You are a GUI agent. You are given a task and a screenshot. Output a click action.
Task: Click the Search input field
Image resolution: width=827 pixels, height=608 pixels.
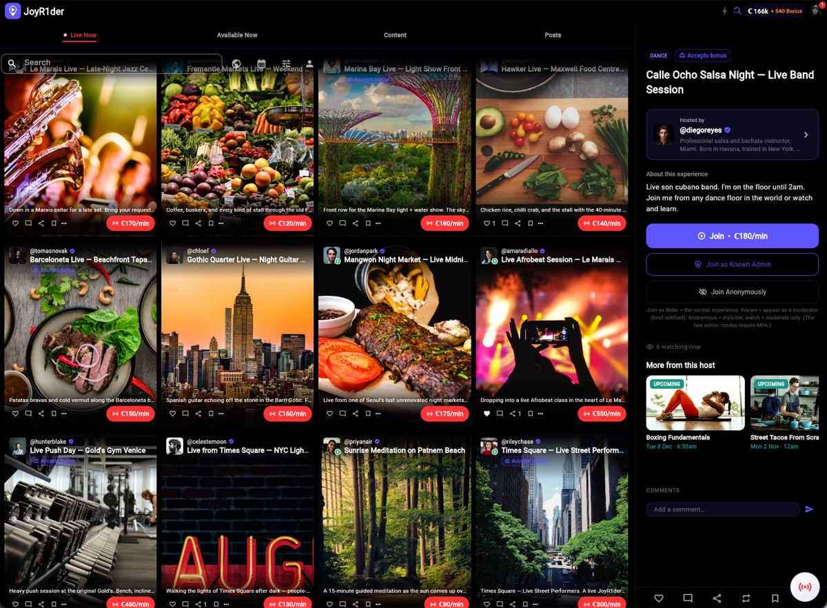pyautogui.click(x=112, y=63)
